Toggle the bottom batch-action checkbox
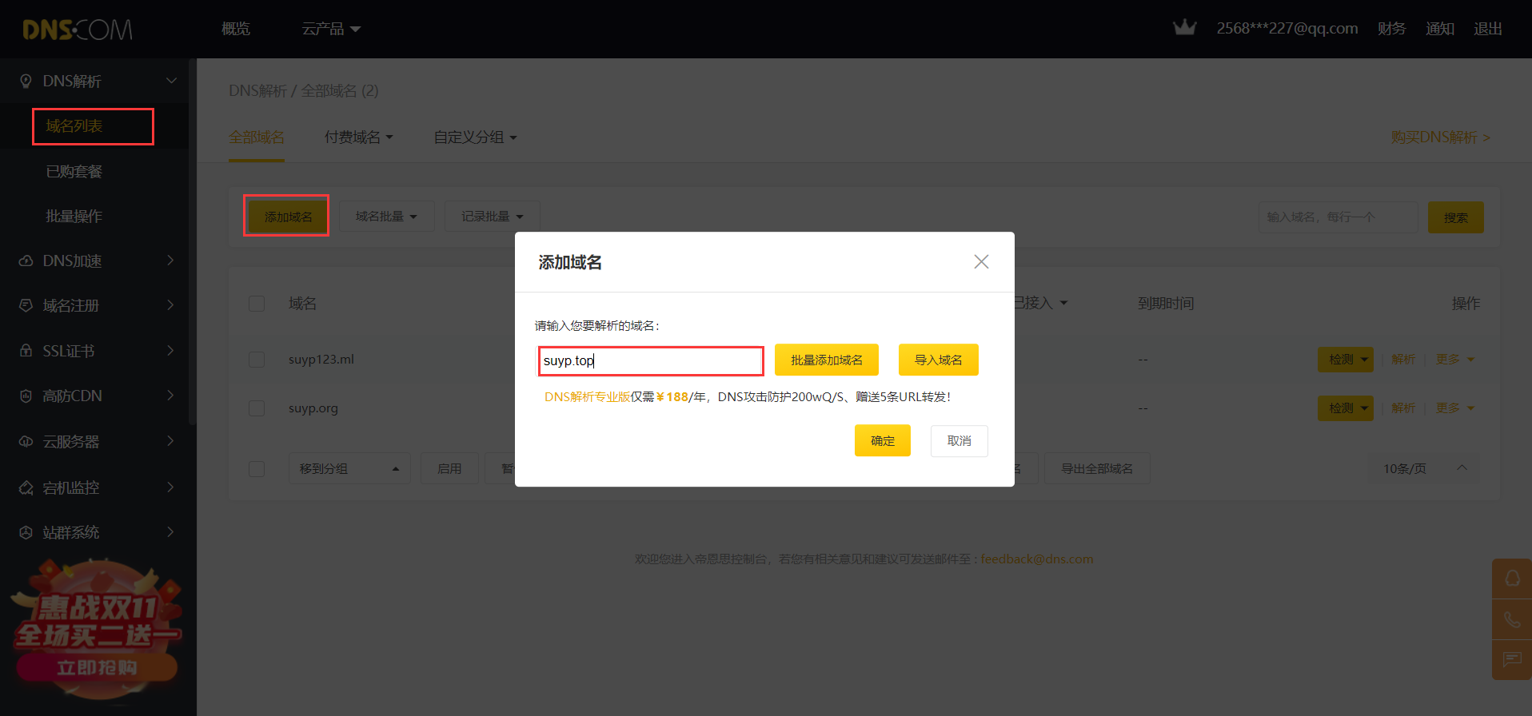 click(x=257, y=469)
